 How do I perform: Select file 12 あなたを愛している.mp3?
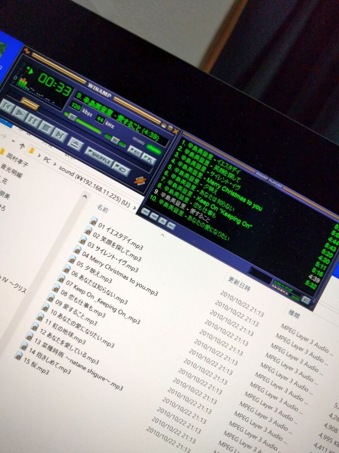[x=69, y=347]
